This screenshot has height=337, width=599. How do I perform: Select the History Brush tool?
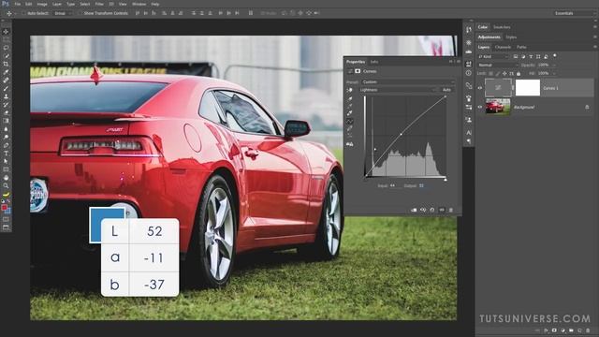coord(6,104)
